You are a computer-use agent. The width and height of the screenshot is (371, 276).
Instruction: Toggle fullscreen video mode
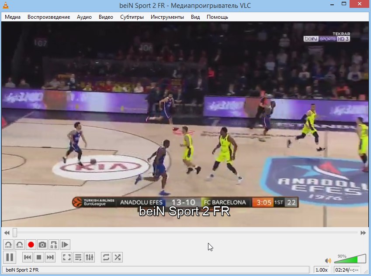(67, 257)
